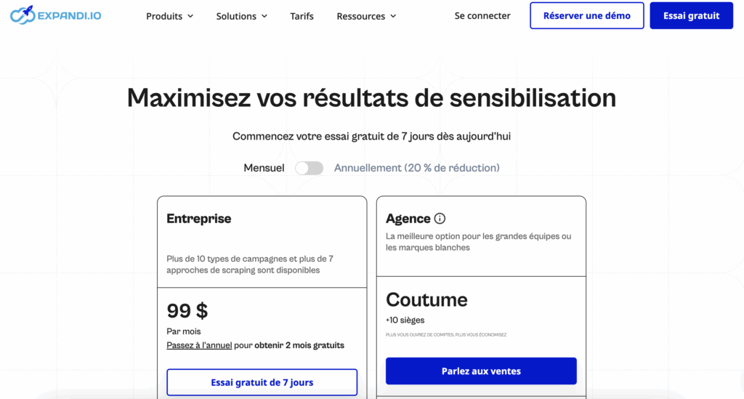Follow the Passez à l'annuel link
The image size is (744, 399).
199,345
